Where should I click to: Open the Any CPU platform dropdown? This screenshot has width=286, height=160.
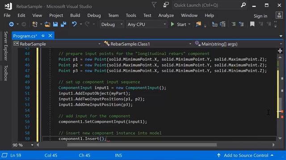pos(147,24)
